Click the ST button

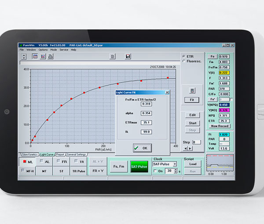click(x=61, y=171)
